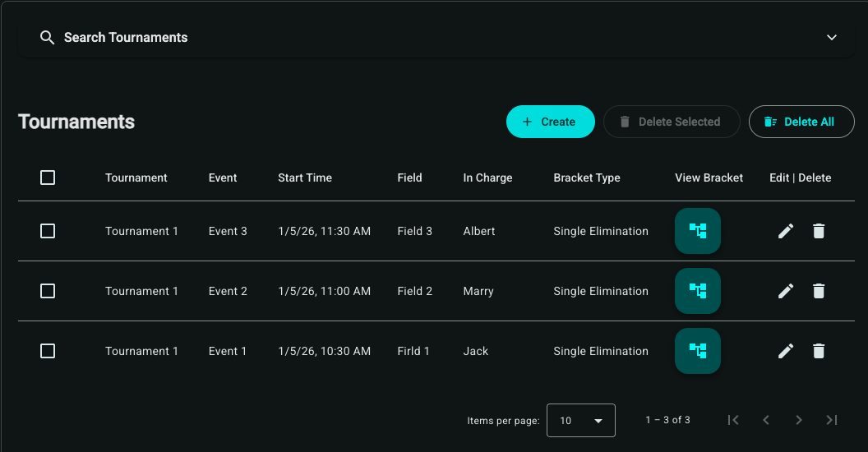The height and width of the screenshot is (452, 868).
Task: Check the Event 3 row checkbox
Action: coord(48,231)
